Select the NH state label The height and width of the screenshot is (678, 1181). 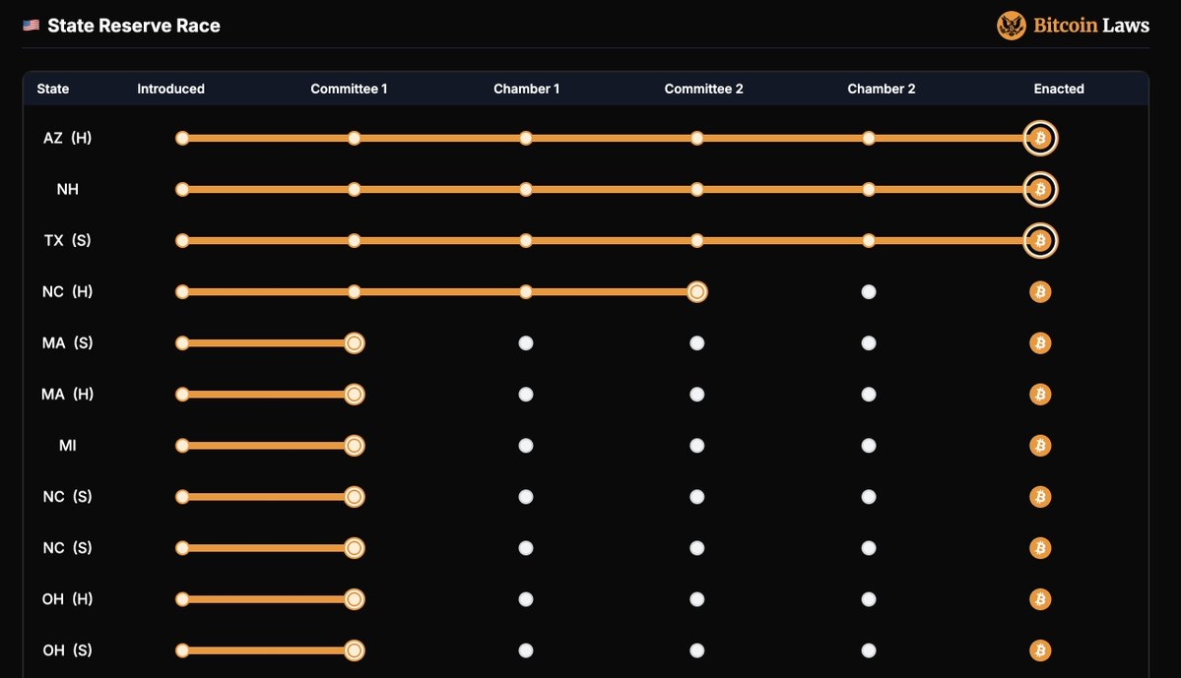coord(67,190)
